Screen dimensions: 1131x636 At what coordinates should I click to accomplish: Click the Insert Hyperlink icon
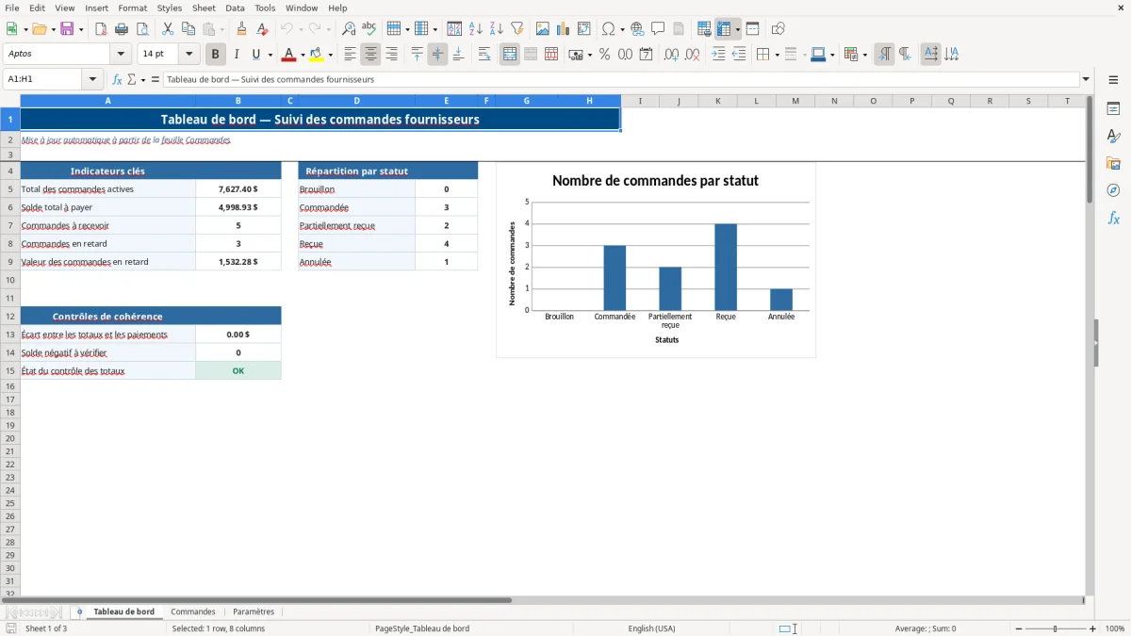637,29
